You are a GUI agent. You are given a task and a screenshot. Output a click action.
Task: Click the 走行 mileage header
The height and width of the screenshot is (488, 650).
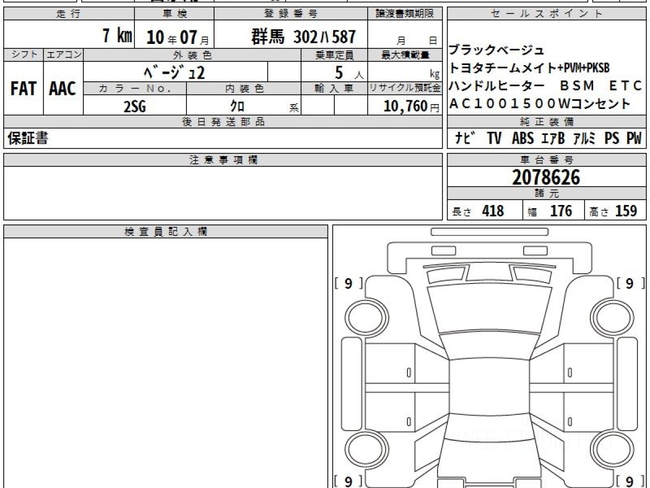click(x=69, y=15)
